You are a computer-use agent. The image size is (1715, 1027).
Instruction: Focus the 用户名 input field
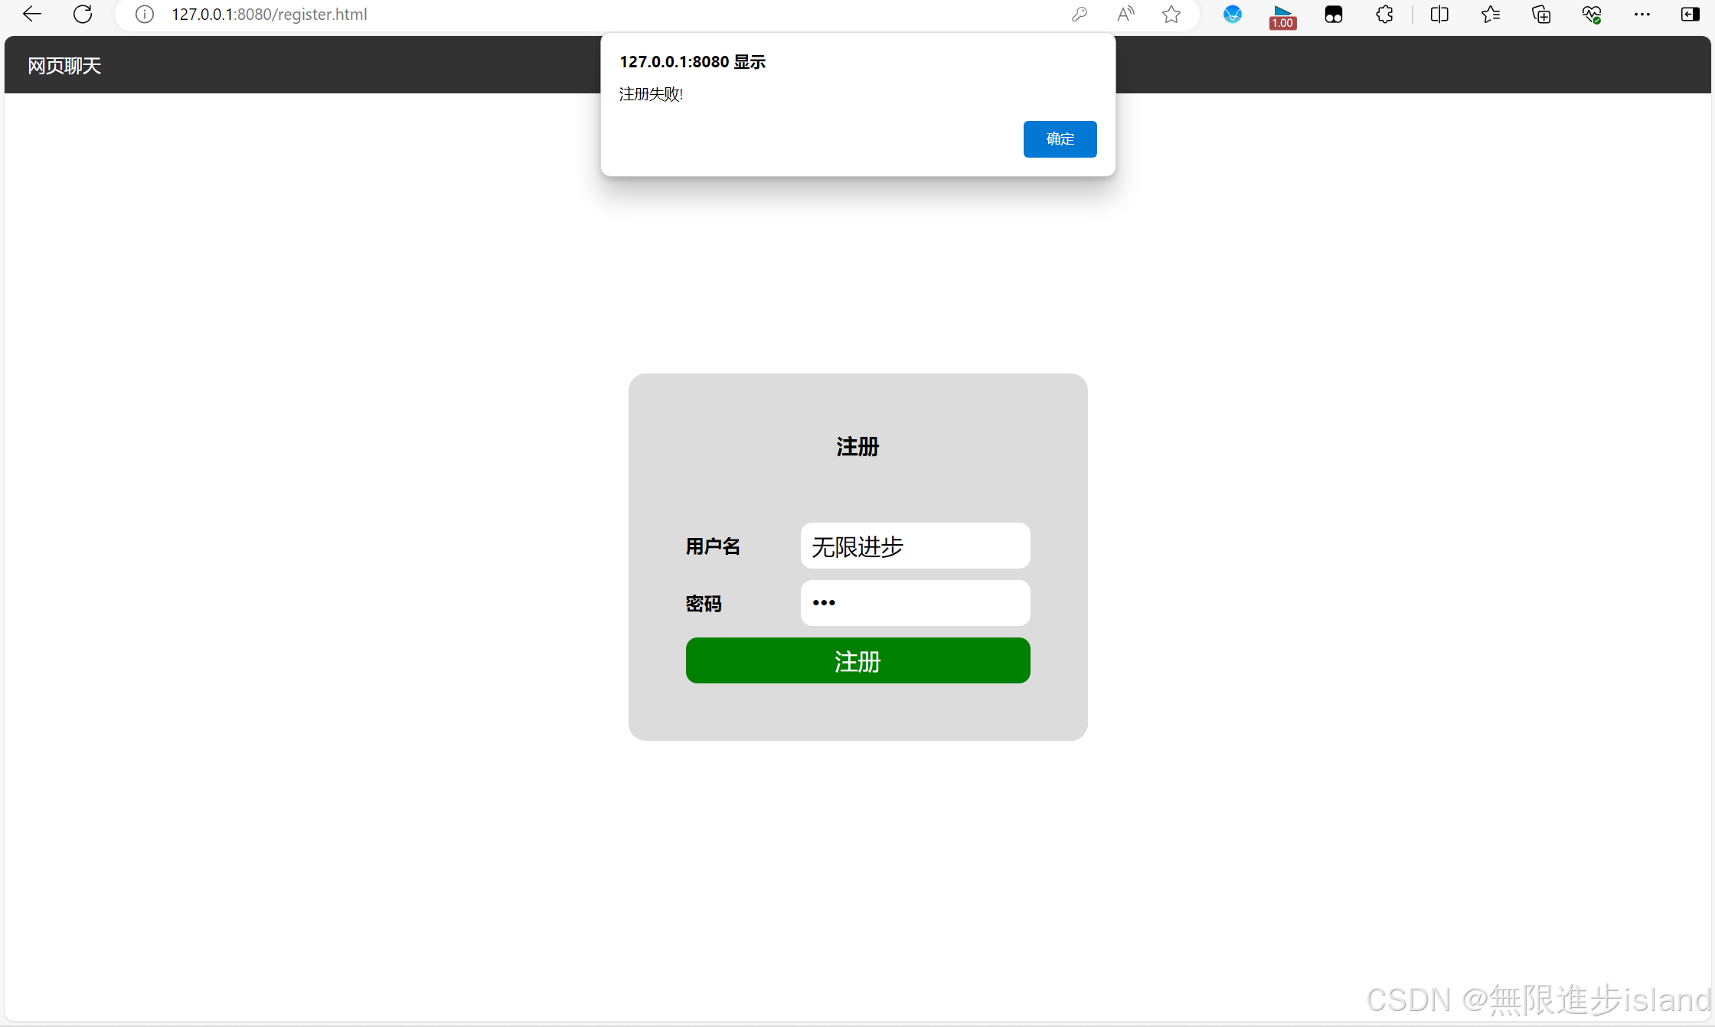(915, 546)
